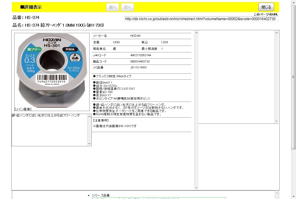This screenshot has height=199, width=296.
Task: Click the ■詳細表示 title
Action: (x=31, y=7)
